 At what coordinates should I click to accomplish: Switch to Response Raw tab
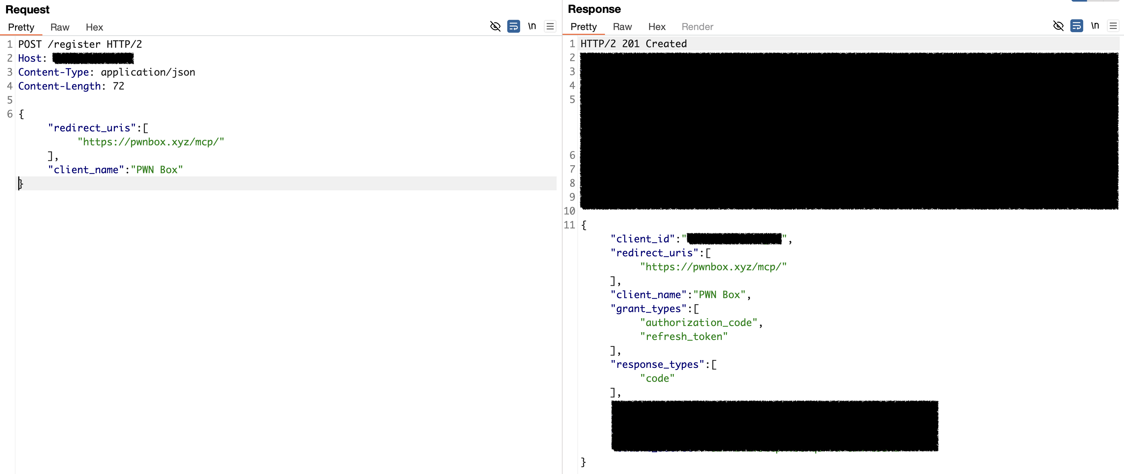(622, 27)
